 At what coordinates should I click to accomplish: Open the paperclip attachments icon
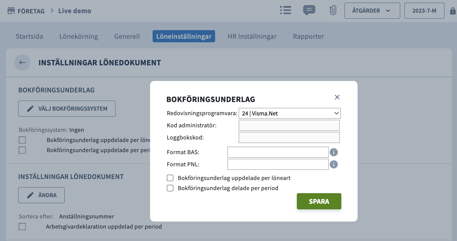[x=333, y=10]
